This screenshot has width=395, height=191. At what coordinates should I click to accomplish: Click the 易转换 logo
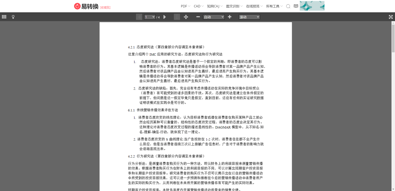pos(87,6)
